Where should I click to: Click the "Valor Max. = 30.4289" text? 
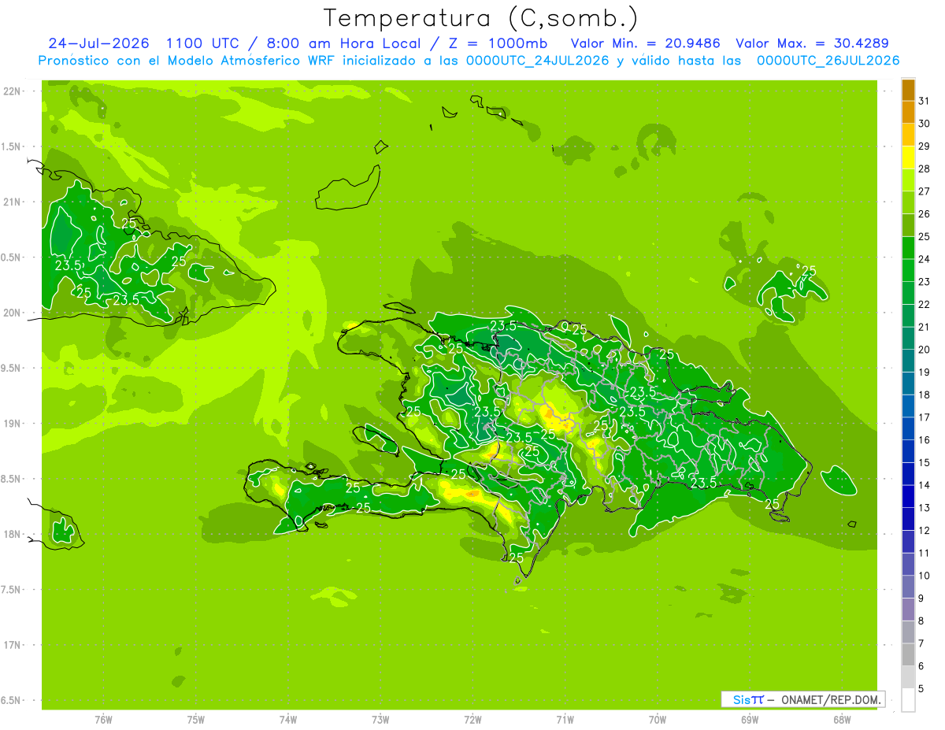(x=812, y=43)
